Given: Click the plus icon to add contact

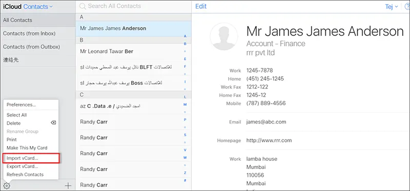Looking at the screenshot, I should [68, 186].
